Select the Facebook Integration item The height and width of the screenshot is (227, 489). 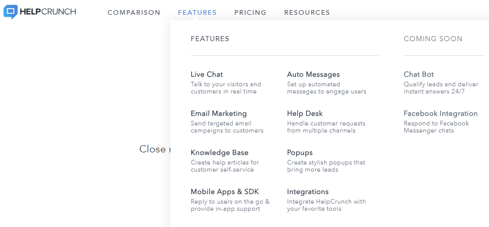coord(441,113)
